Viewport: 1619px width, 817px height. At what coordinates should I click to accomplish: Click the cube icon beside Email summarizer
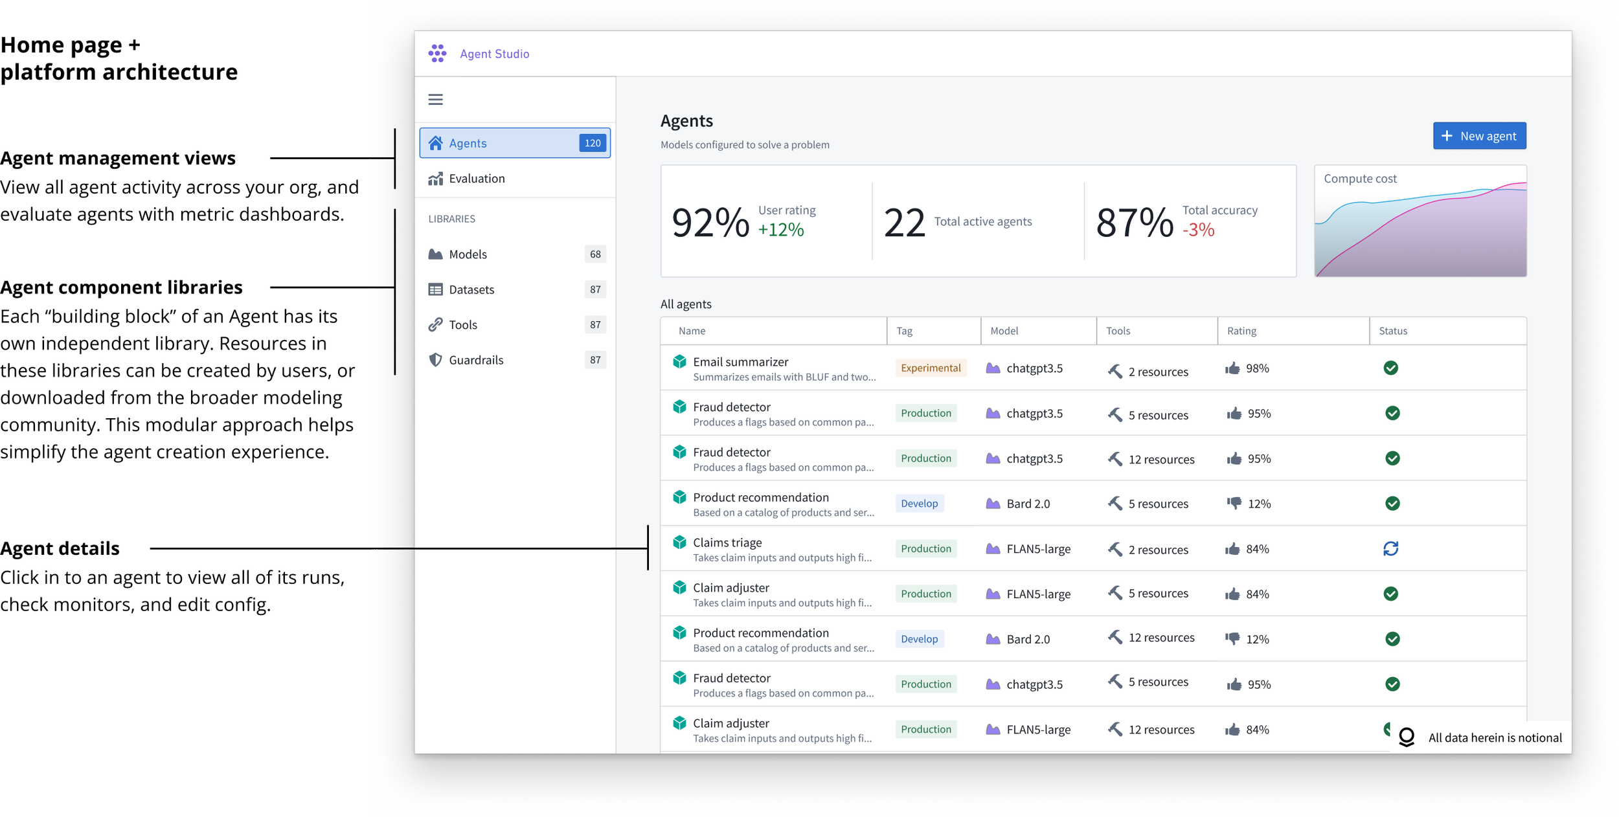pyautogui.click(x=679, y=361)
